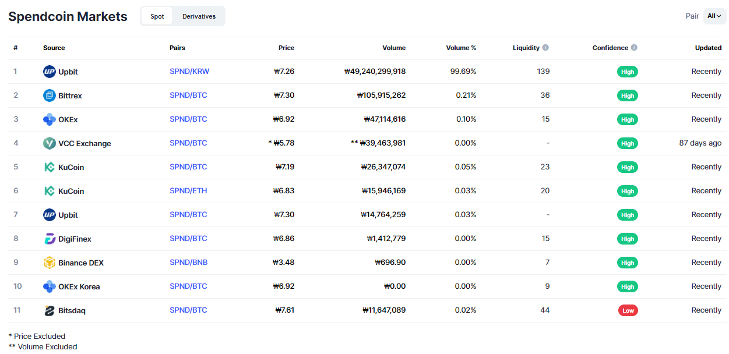Select the Spendcoin Markets heading

point(68,16)
